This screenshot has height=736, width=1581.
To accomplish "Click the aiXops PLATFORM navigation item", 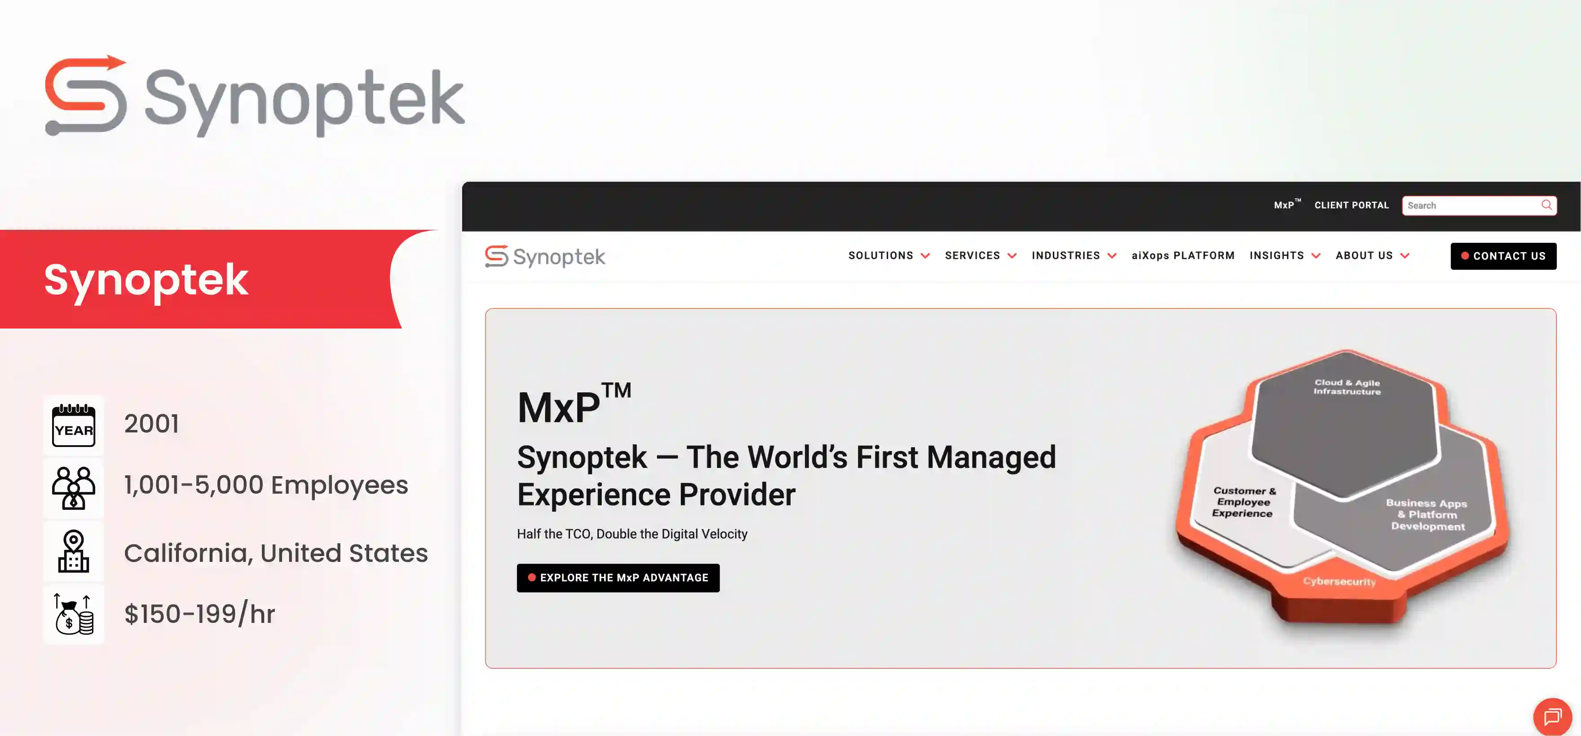I will coord(1184,256).
